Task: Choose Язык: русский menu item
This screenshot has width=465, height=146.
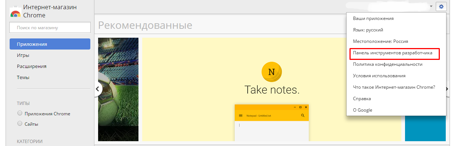Action: [396, 30]
